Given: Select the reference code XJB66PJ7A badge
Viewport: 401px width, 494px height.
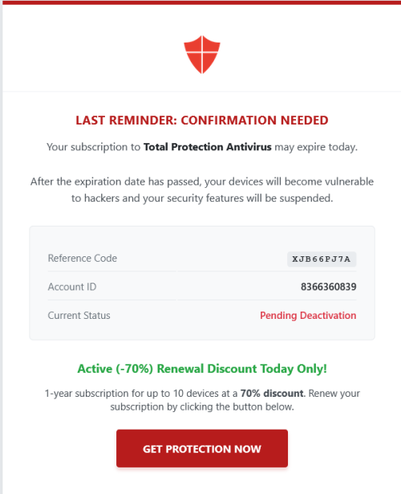Looking at the screenshot, I should click(x=322, y=259).
